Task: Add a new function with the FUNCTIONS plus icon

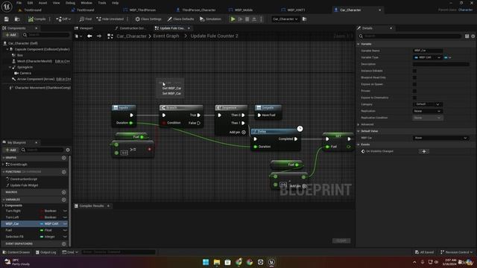Action: point(63,172)
